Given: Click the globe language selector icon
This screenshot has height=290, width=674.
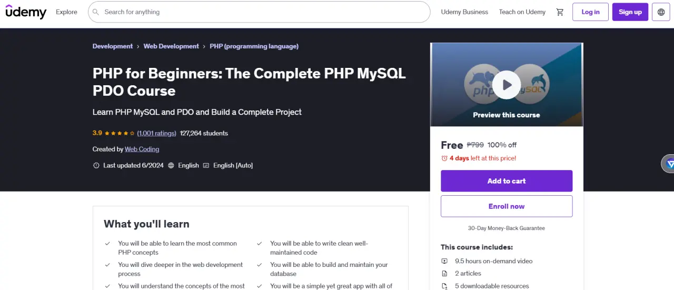Looking at the screenshot, I should pos(661,12).
